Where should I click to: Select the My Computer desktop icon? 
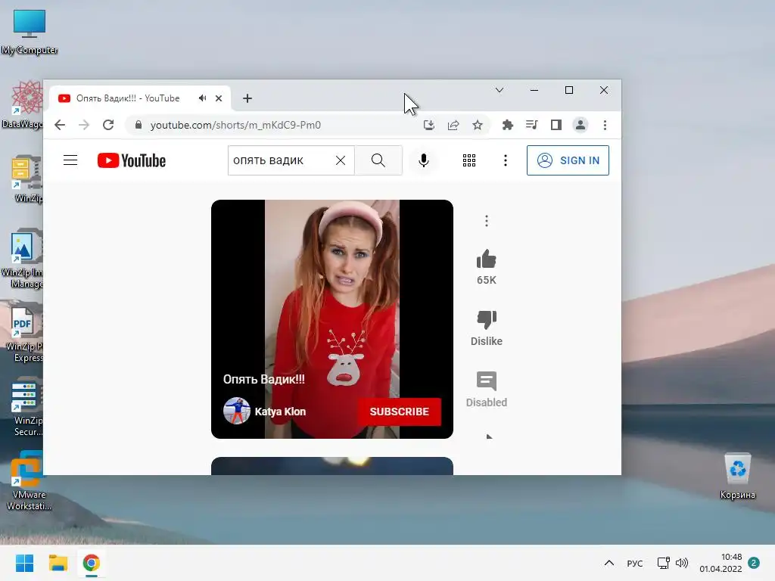point(30,32)
